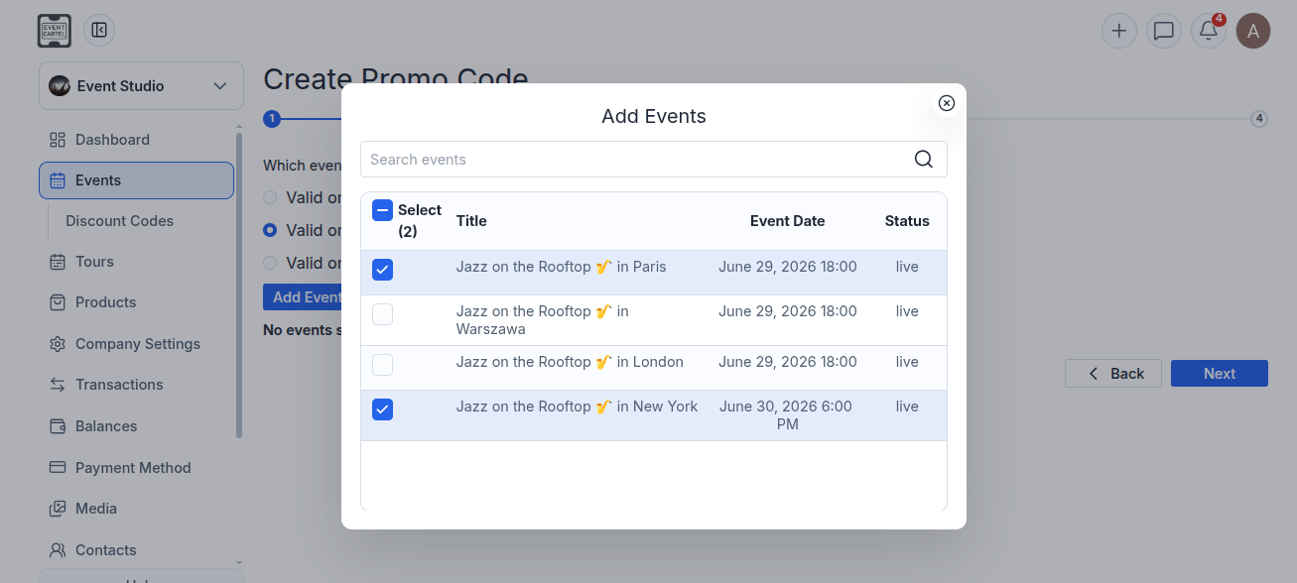Open Products in sidebar
The height and width of the screenshot is (583, 1297).
tap(137, 302)
